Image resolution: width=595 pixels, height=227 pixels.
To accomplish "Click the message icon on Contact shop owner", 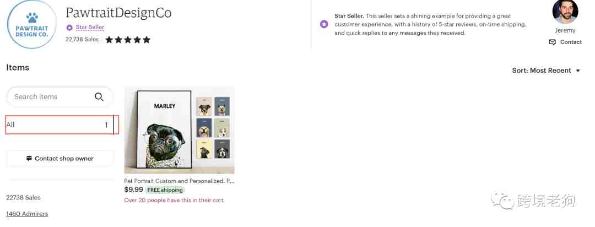I will pyautogui.click(x=29, y=158).
